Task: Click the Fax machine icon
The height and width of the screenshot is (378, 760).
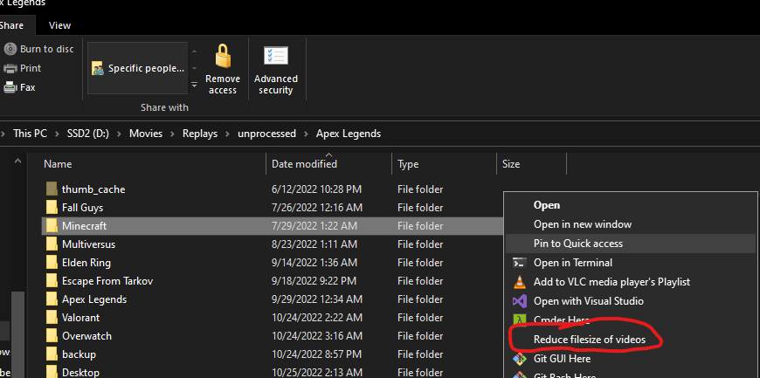Action: [10, 87]
